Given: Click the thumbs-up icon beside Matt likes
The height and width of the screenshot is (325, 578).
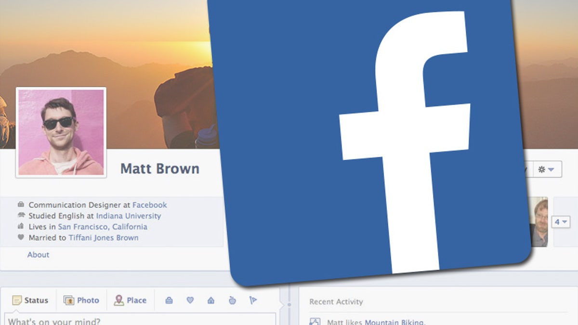Looking at the screenshot, I should pyautogui.click(x=315, y=322).
